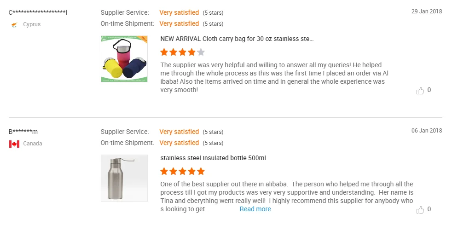Image resolution: width=452 pixels, height=231 pixels.
Task: Click reviewer name B*******m
Action: (23, 132)
